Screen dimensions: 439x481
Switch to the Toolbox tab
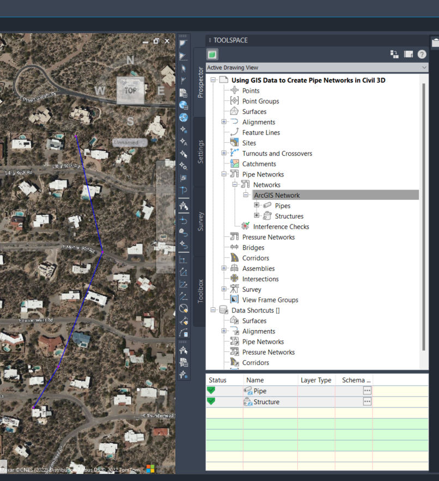click(x=200, y=291)
